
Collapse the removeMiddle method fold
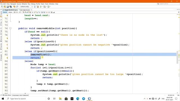click(x=10, y=28)
